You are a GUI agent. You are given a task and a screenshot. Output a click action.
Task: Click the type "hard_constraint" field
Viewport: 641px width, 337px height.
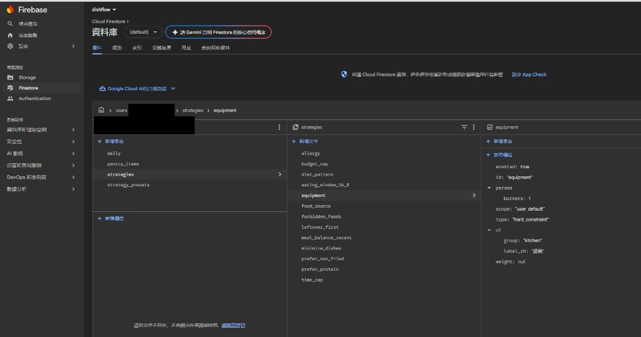pos(522,219)
